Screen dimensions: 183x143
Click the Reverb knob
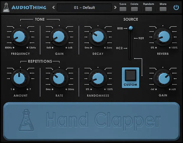pos(164,37)
